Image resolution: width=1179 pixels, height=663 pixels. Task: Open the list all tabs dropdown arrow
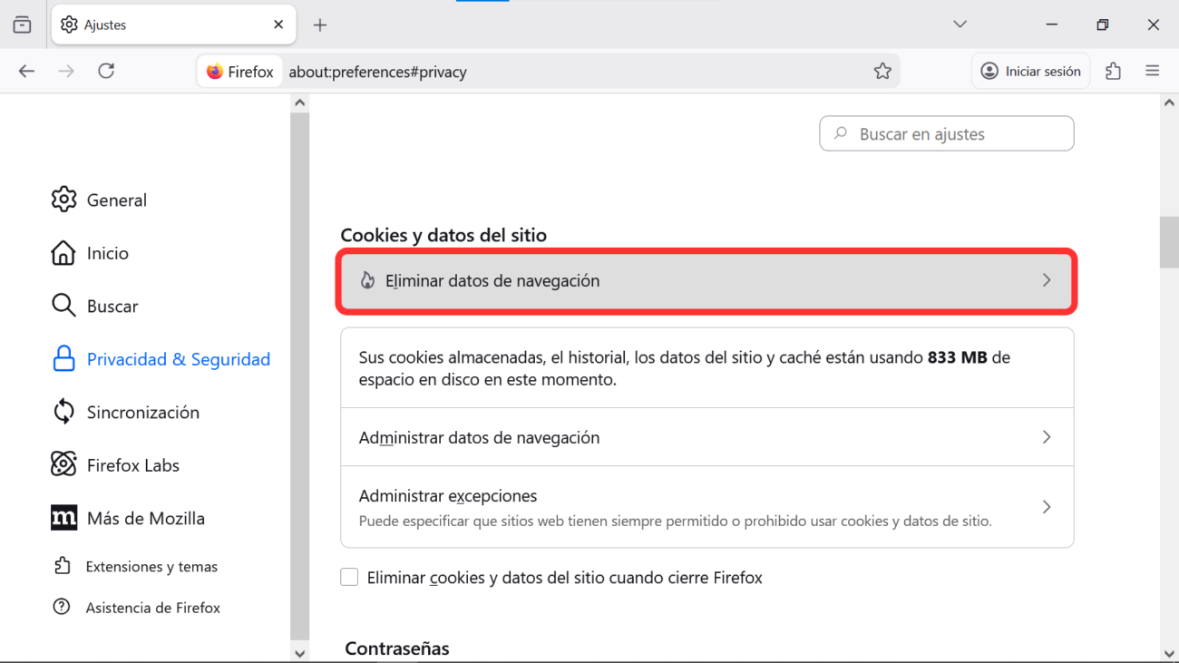tap(960, 24)
